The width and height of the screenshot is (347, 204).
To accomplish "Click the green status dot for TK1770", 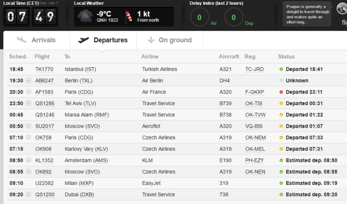I will 281,69.
